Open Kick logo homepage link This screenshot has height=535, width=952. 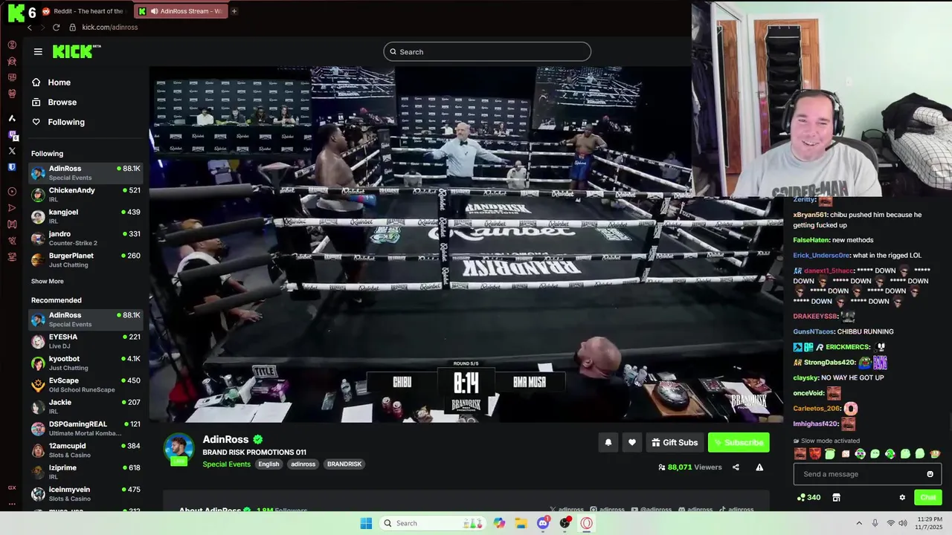pyautogui.click(x=77, y=51)
